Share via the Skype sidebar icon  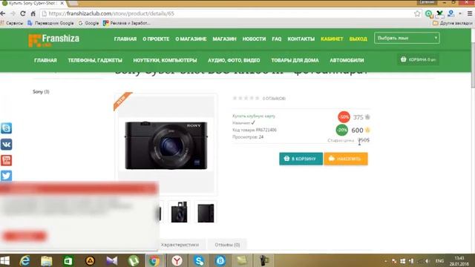[x=6, y=128]
